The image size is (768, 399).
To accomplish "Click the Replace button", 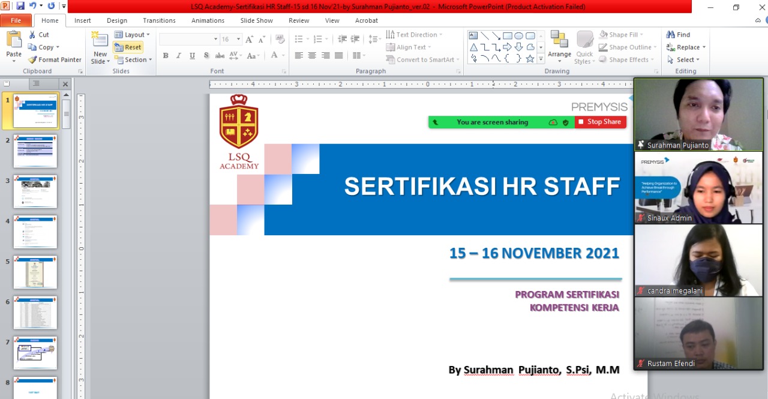I will click(x=686, y=47).
